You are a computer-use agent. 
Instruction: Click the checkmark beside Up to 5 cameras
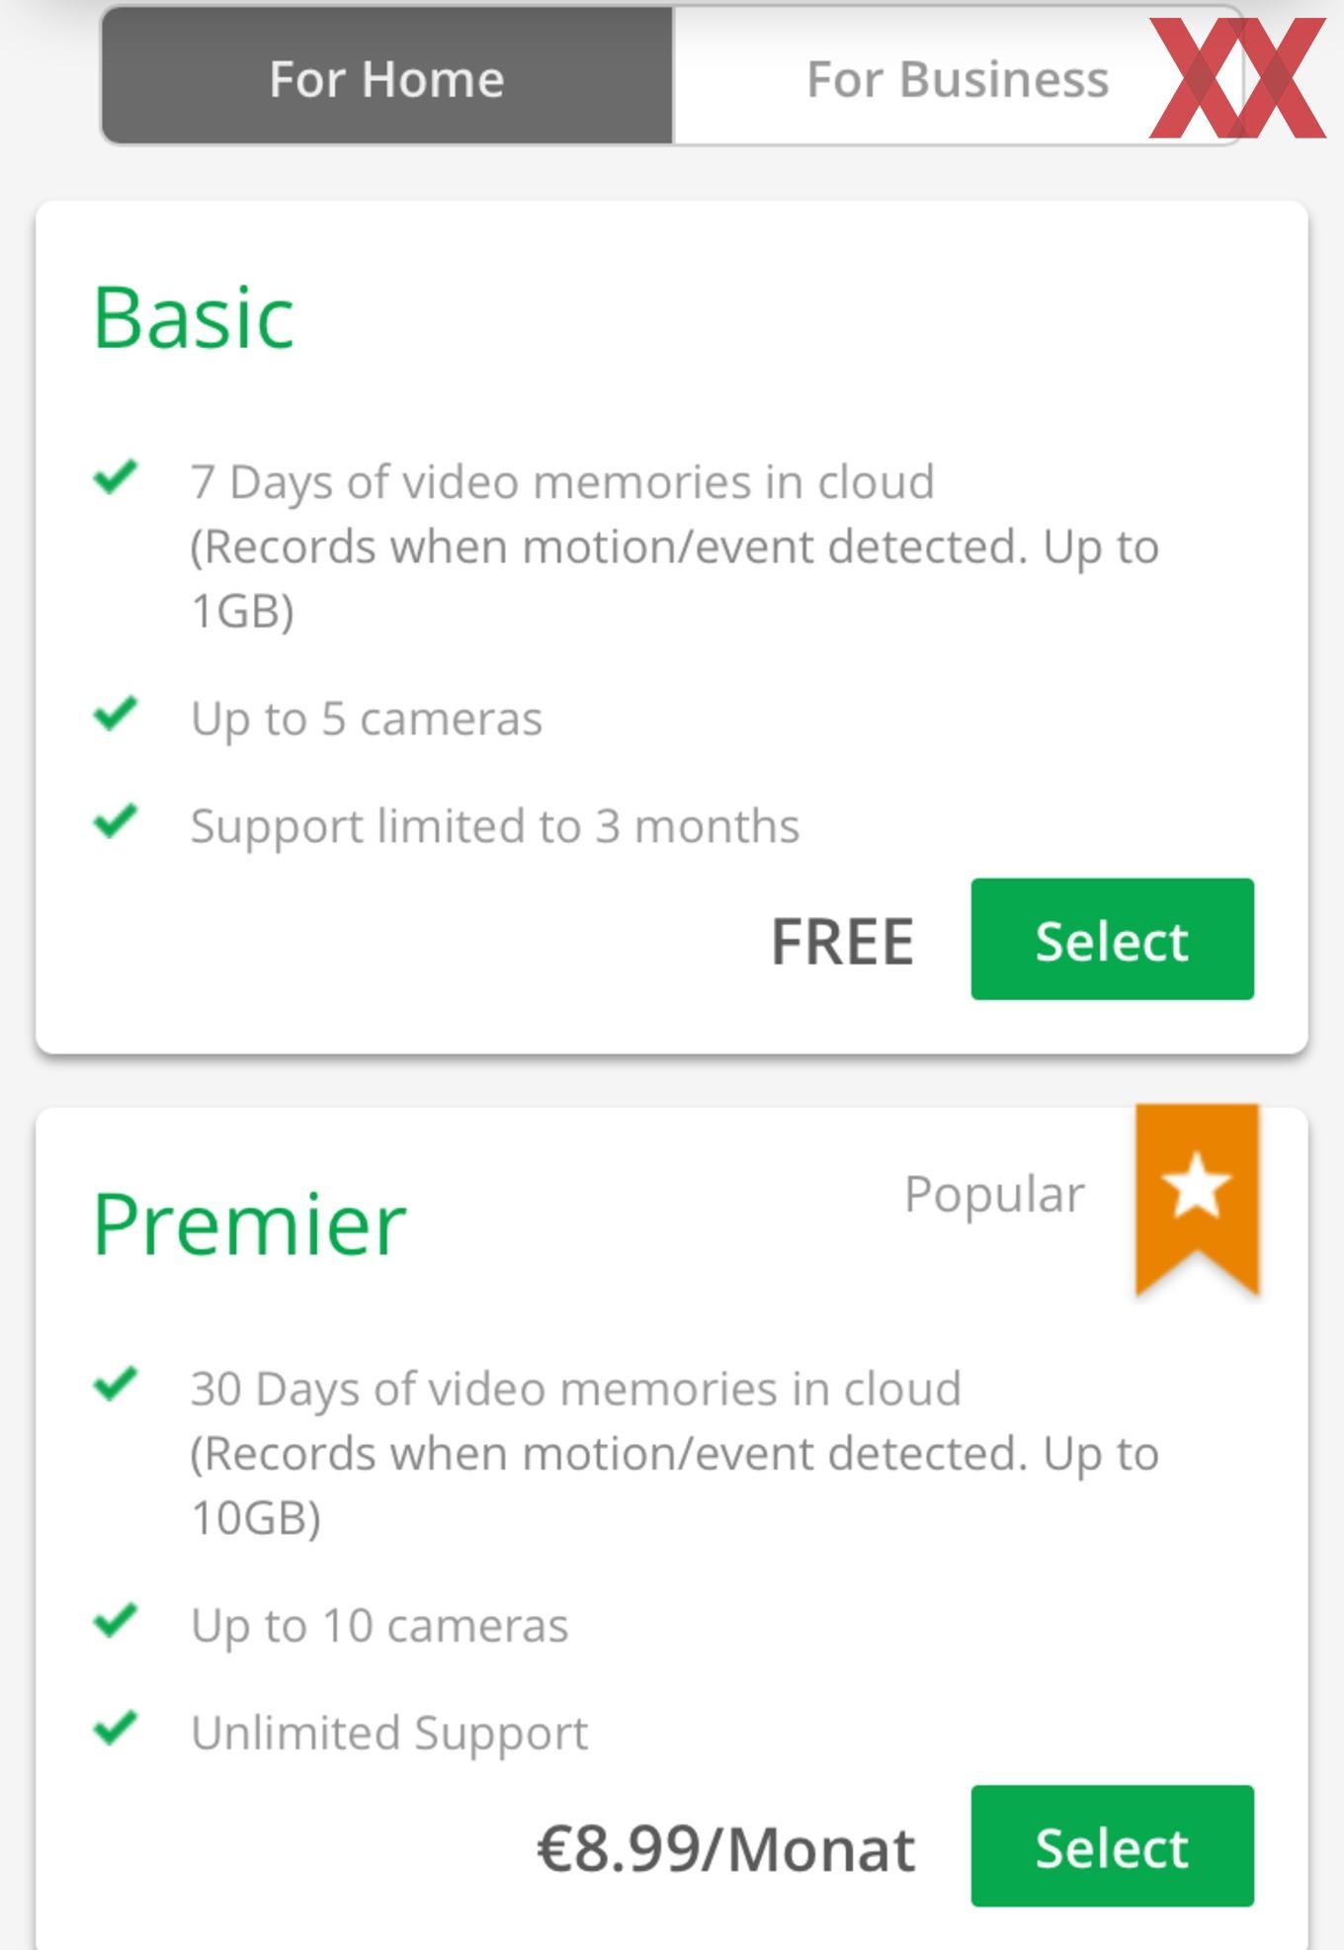[x=116, y=714]
